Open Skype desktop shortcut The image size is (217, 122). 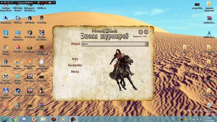point(6,34)
